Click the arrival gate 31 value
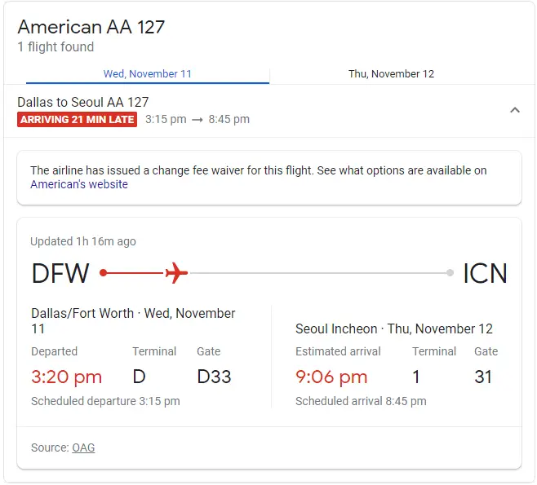 tap(483, 377)
